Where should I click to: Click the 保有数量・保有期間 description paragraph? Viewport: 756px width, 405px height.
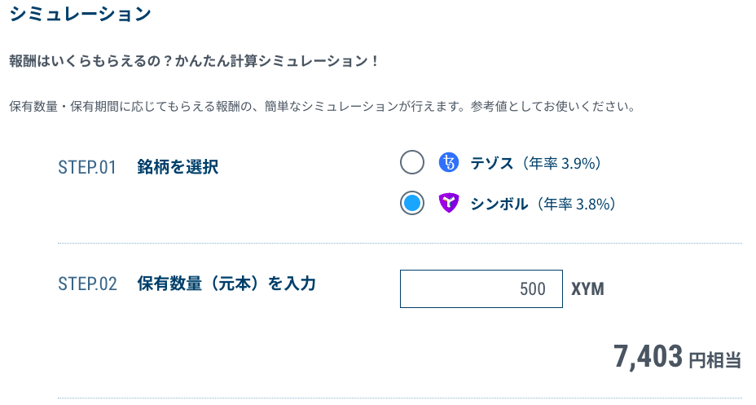click(322, 106)
